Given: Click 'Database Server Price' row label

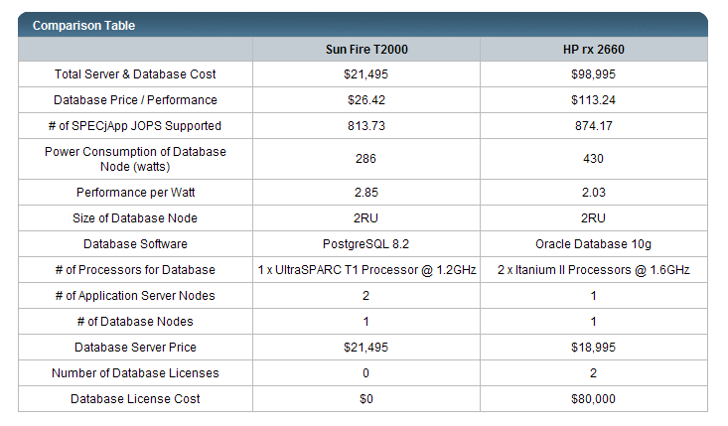Looking at the screenshot, I should point(135,348).
